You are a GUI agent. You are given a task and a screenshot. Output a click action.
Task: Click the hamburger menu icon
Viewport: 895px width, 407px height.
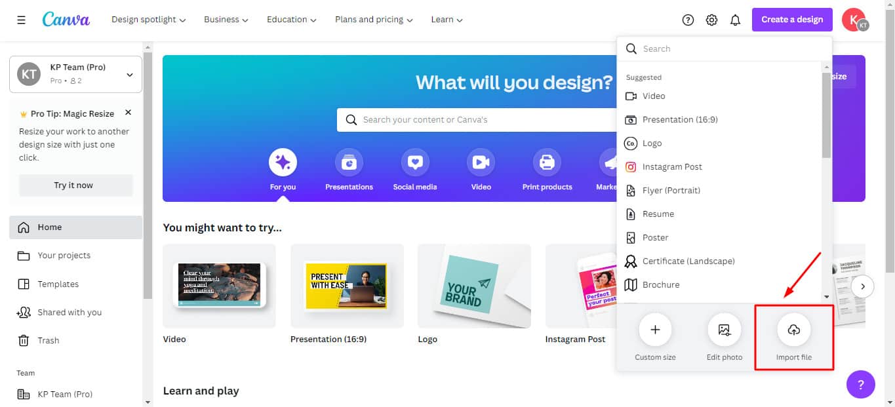[x=21, y=20]
